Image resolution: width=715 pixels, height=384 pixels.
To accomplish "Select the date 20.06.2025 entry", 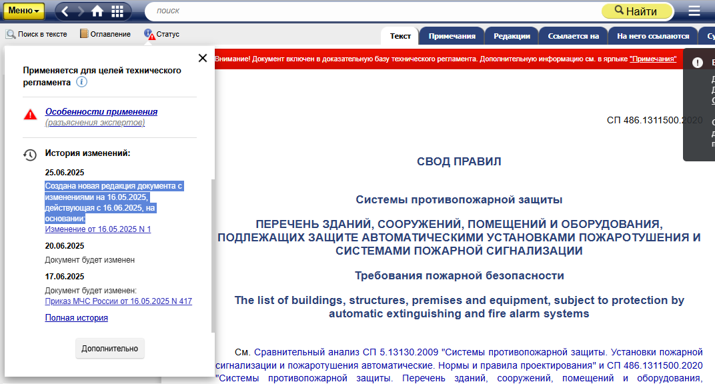I will (65, 246).
